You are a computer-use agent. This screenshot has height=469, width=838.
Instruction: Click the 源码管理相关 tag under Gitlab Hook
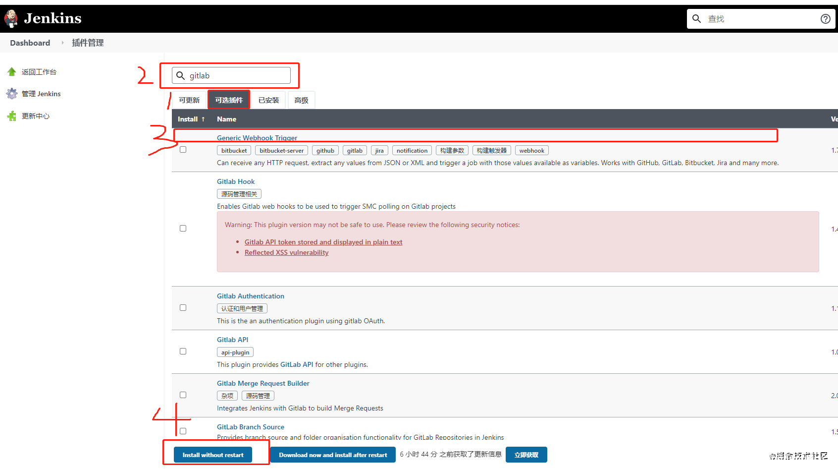(x=239, y=193)
